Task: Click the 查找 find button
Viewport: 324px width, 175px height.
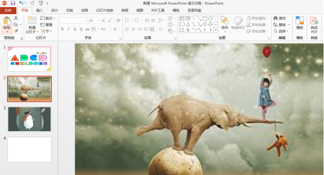Action: coord(280,18)
